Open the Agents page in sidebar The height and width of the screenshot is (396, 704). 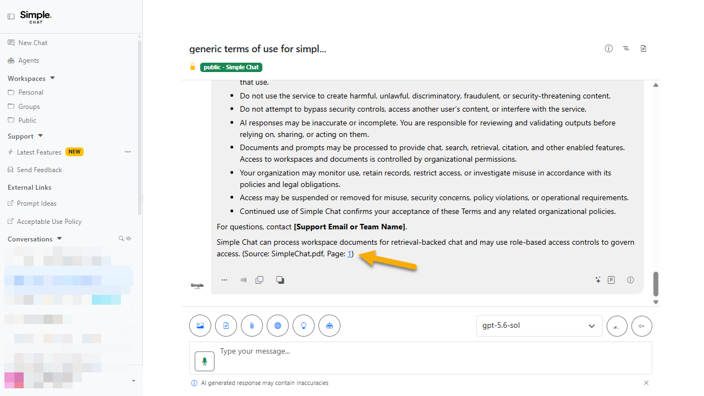point(23,61)
